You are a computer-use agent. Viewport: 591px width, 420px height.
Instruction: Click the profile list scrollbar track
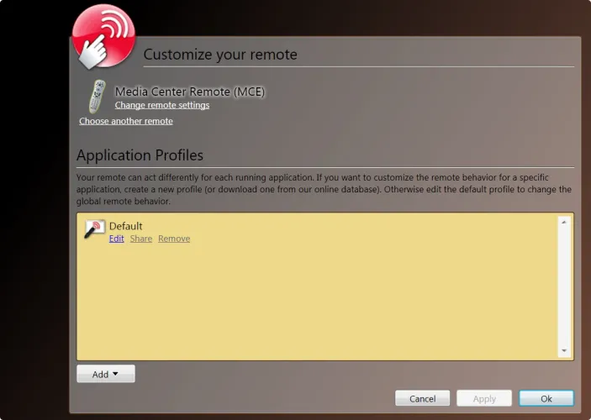(x=564, y=286)
